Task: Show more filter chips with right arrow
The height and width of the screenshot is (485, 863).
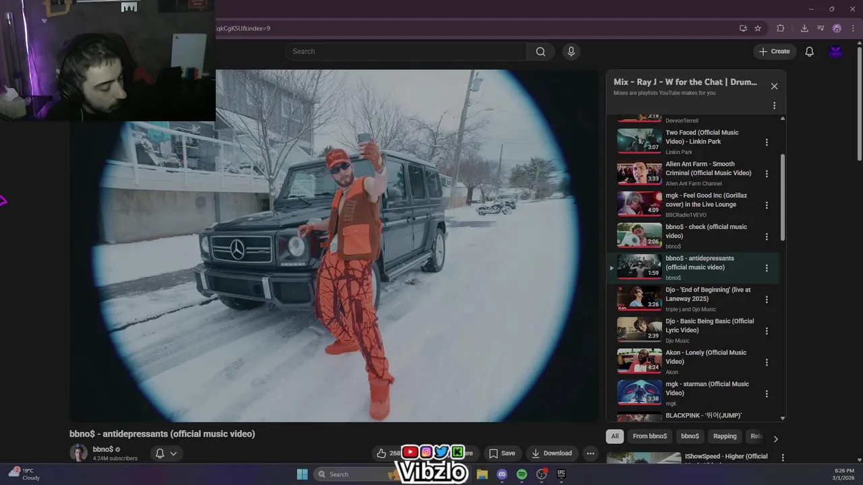Action: 775,439
